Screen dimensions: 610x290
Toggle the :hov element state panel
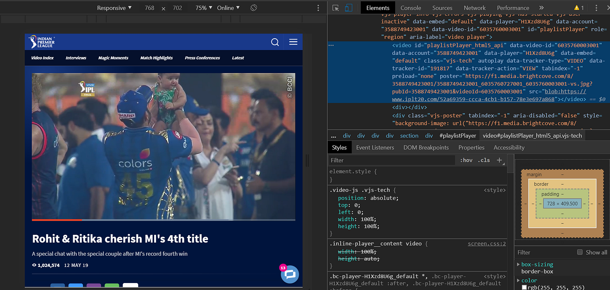[x=466, y=160]
